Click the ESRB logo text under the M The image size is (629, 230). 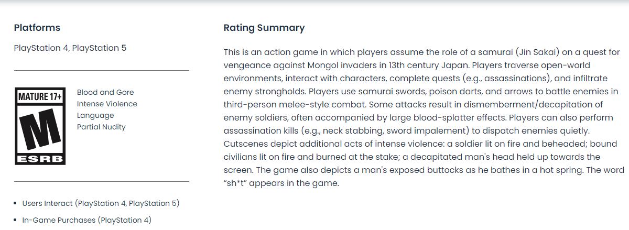(40, 158)
